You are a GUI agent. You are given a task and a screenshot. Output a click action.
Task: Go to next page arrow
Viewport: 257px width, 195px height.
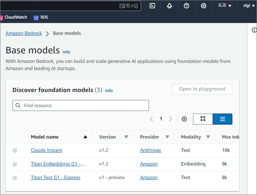[x=171, y=119]
